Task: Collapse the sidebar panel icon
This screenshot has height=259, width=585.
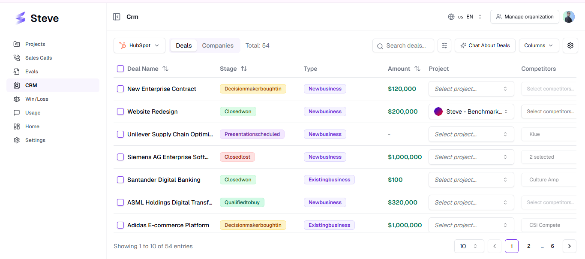Action: point(117,17)
